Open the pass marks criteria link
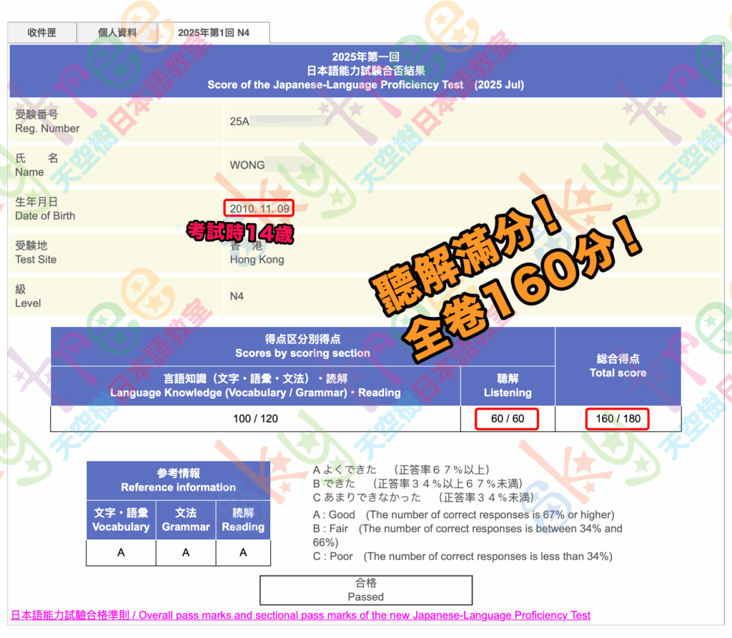 click(x=301, y=615)
